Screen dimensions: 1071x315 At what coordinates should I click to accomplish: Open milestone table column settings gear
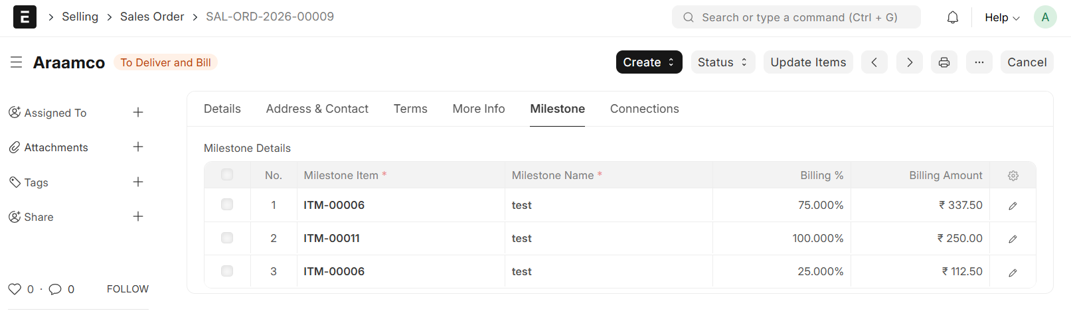click(1013, 176)
